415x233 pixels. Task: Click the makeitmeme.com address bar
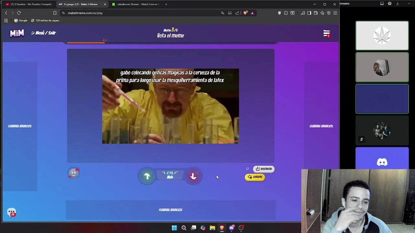coord(139,13)
